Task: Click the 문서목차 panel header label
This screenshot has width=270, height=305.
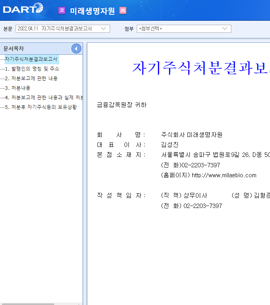Action: [x=14, y=49]
